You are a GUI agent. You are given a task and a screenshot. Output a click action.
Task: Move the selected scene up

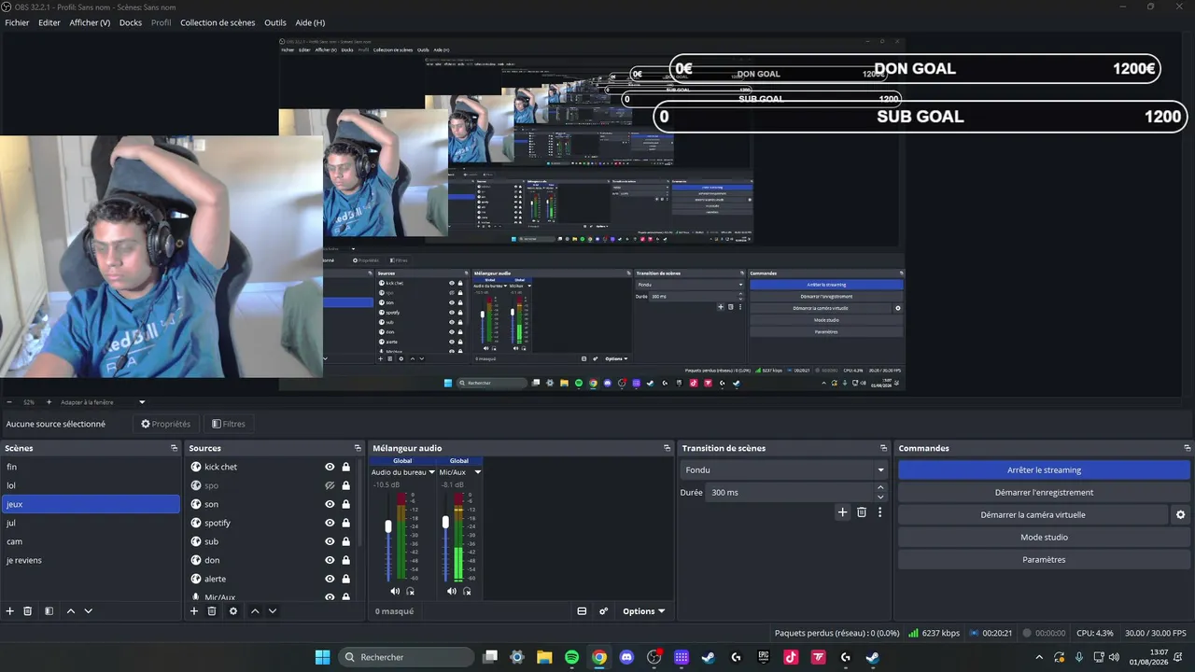click(70, 611)
